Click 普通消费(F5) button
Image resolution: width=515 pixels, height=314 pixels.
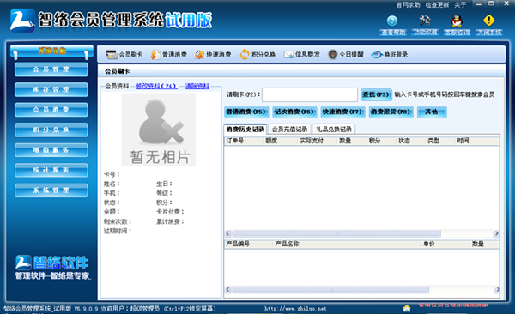tap(246, 112)
